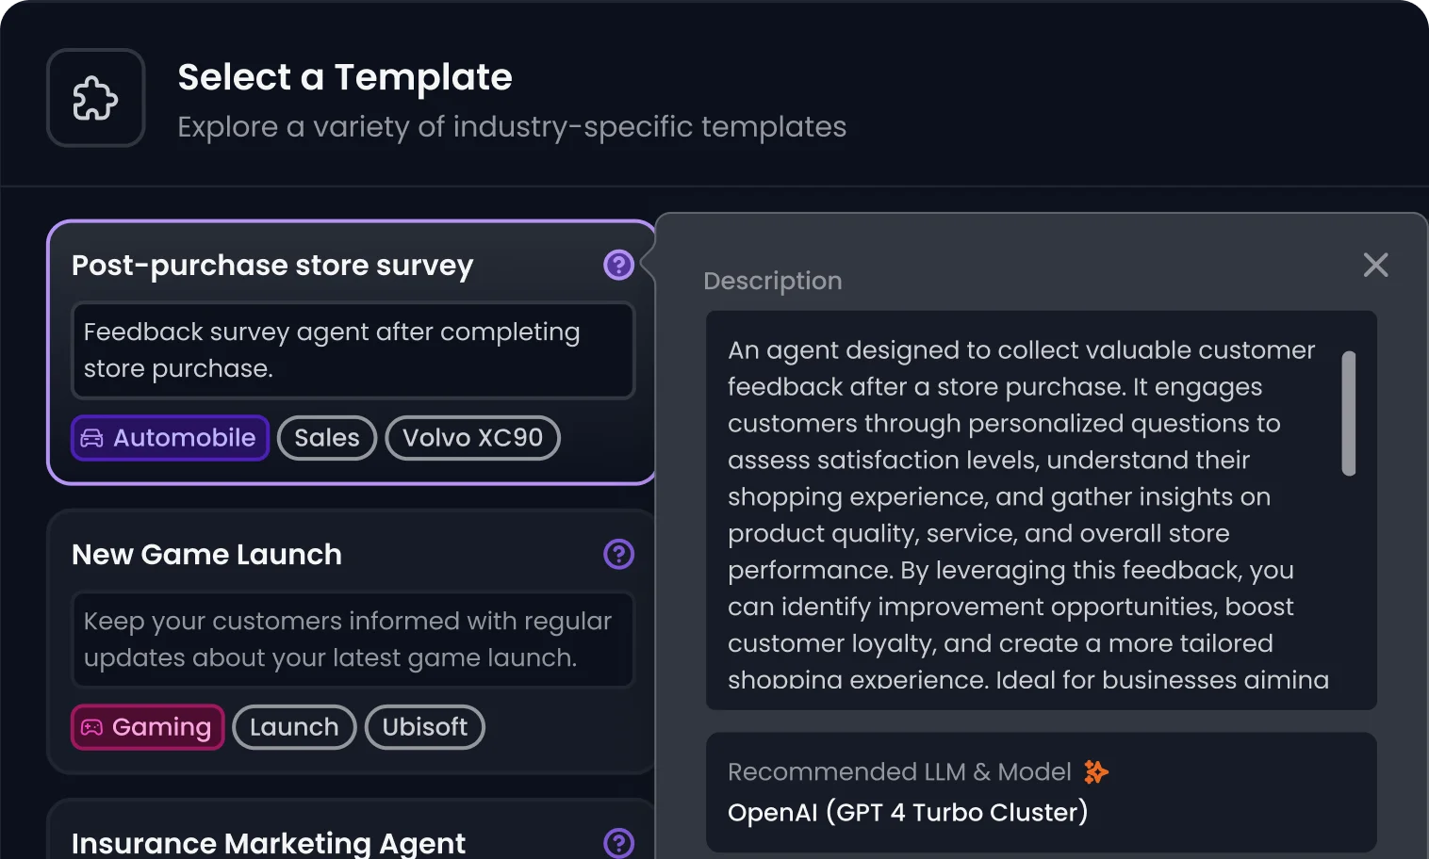The width and height of the screenshot is (1429, 859).
Task: Choose the Insurance Marketing Agent template title
Action: click(x=269, y=843)
